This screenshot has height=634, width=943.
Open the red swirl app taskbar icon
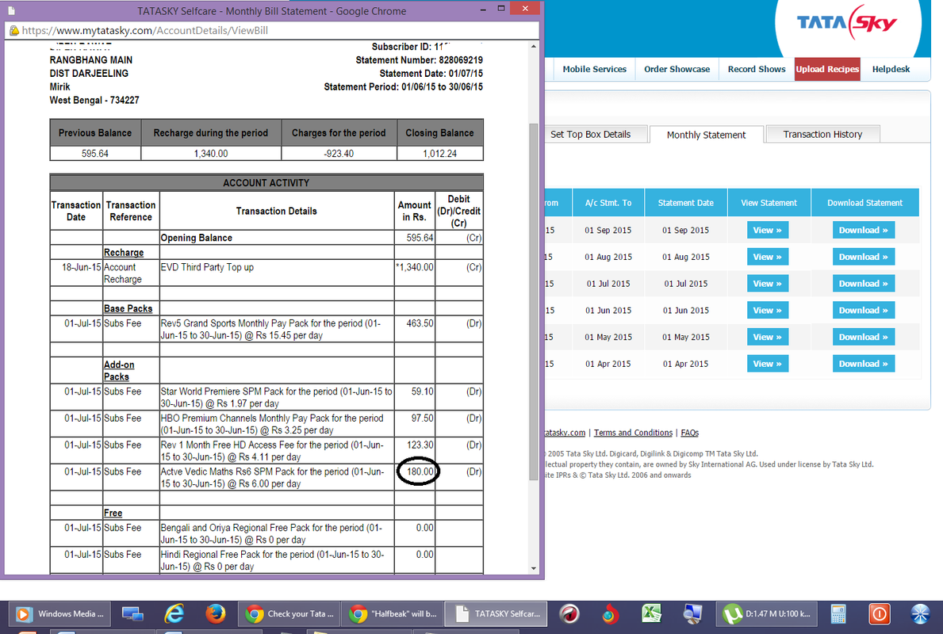point(569,613)
